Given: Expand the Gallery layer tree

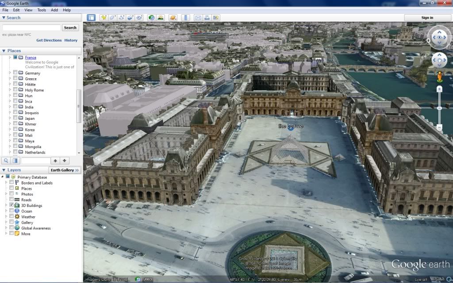Looking at the screenshot, I should click(6, 222).
